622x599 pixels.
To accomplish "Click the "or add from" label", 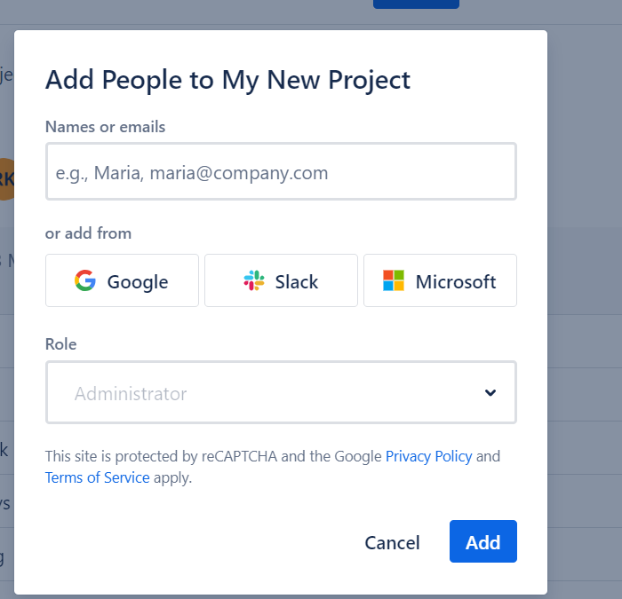I will click(88, 233).
